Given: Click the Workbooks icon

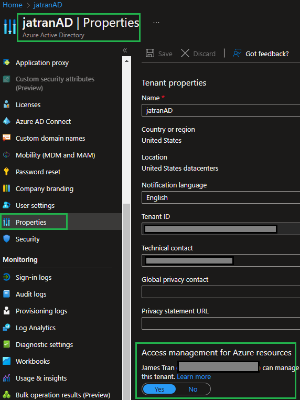Looking at the screenshot, I should [6, 361].
